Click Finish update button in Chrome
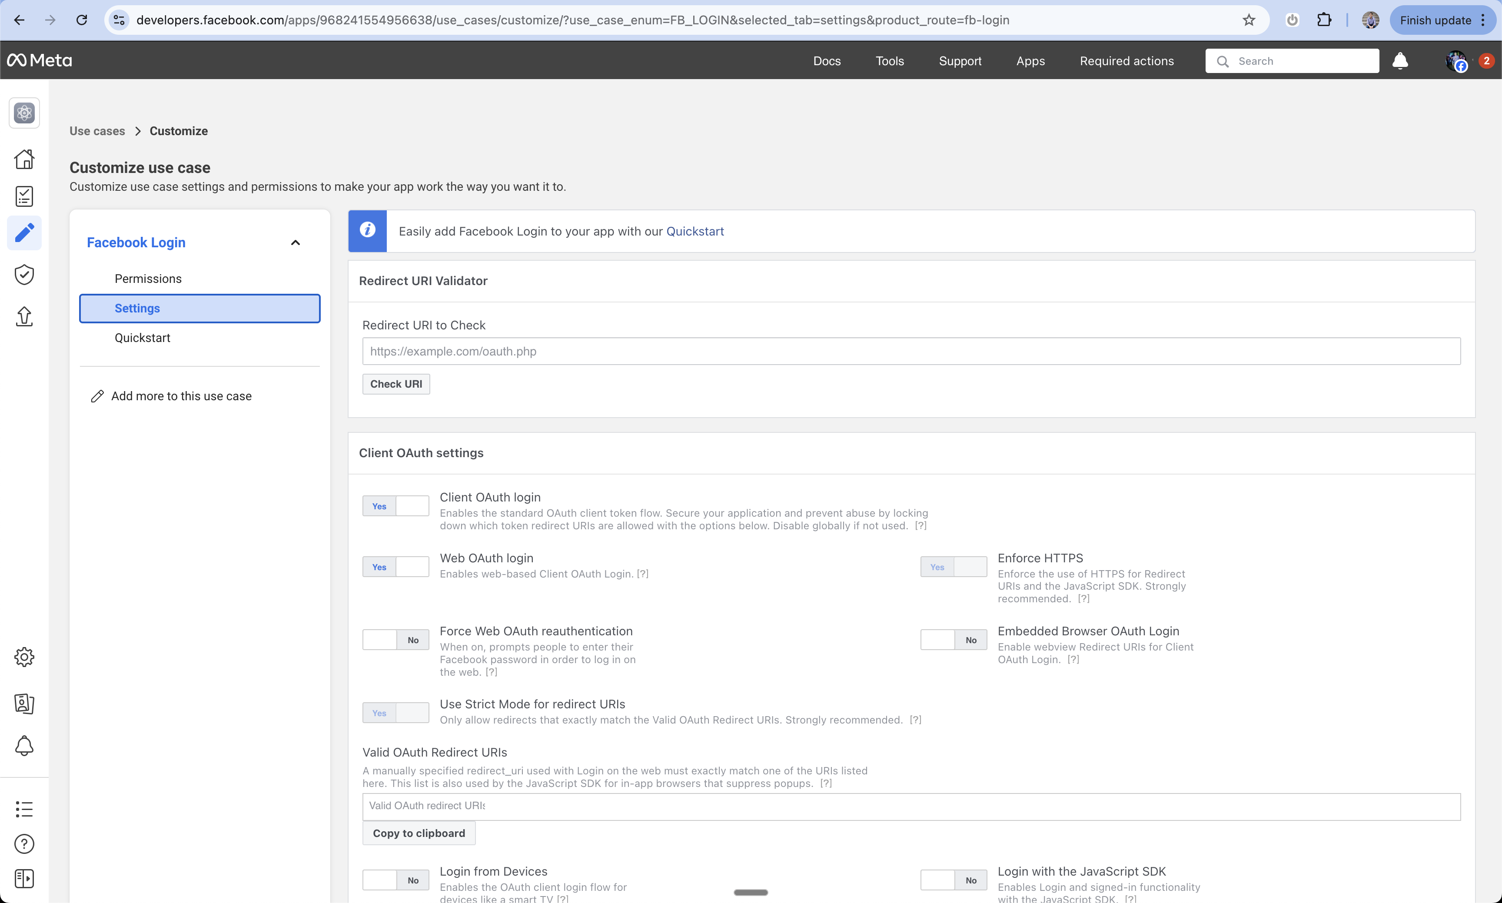 (1435, 20)
